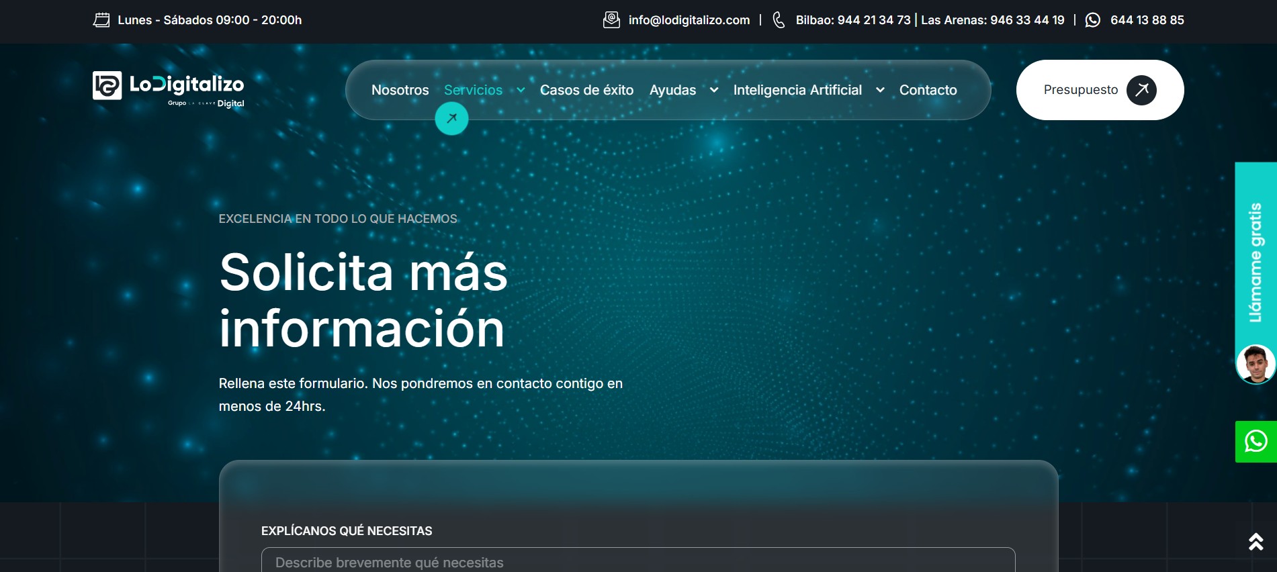Screen dimensions: 1277x572
Task: Open the Contacto menu item
Action: pyautogui.click(x=928, y=90)
